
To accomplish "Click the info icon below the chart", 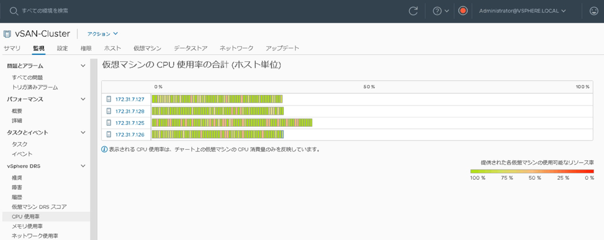I will tap(105, 149).
